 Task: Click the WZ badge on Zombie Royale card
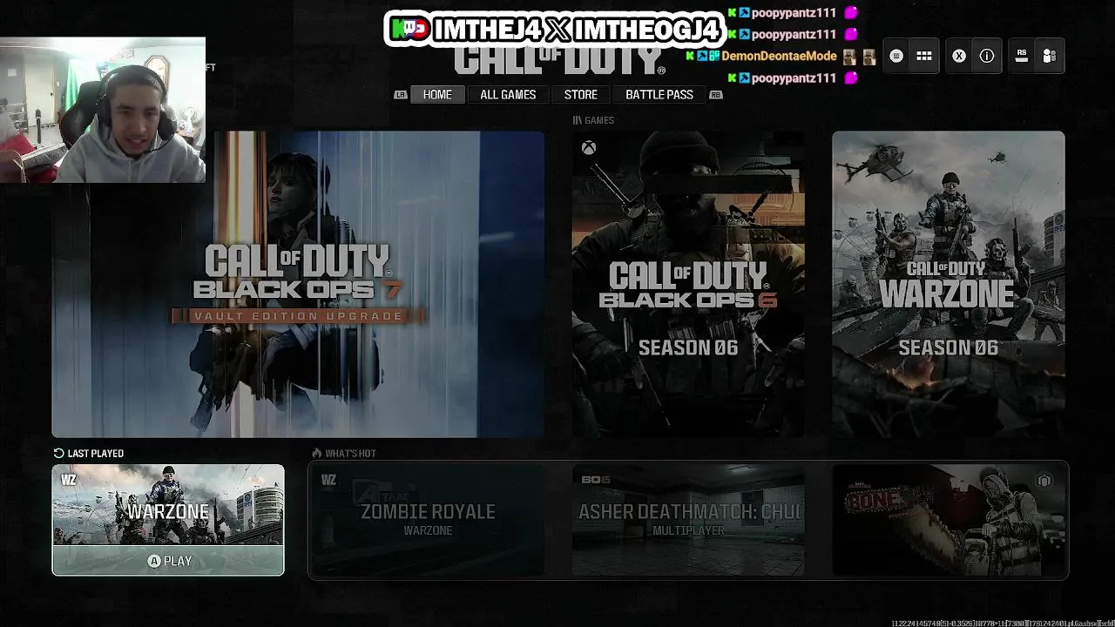[329, 480]
